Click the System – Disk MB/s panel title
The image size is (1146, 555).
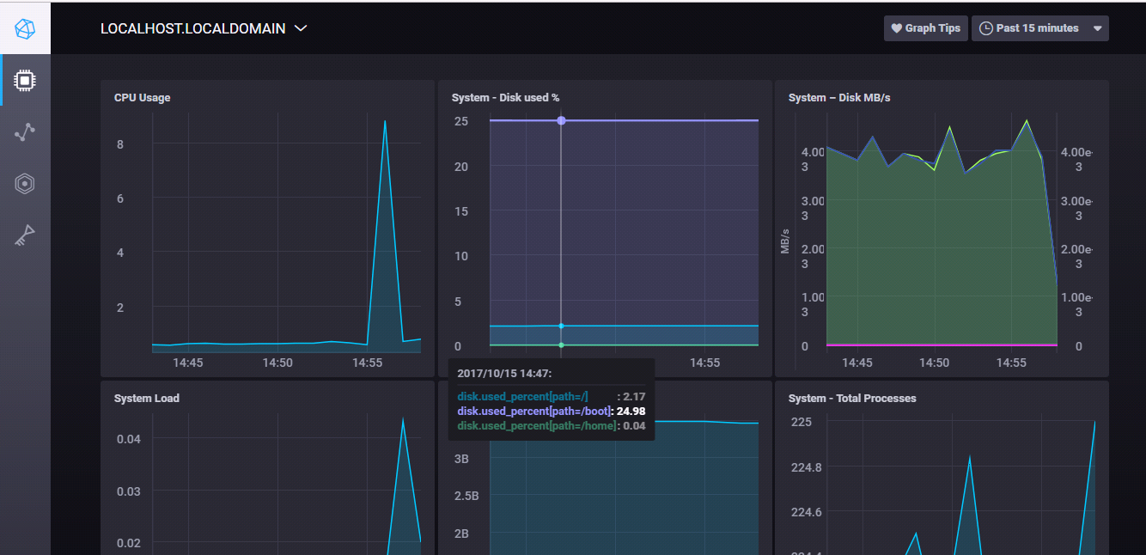(839, 98)
